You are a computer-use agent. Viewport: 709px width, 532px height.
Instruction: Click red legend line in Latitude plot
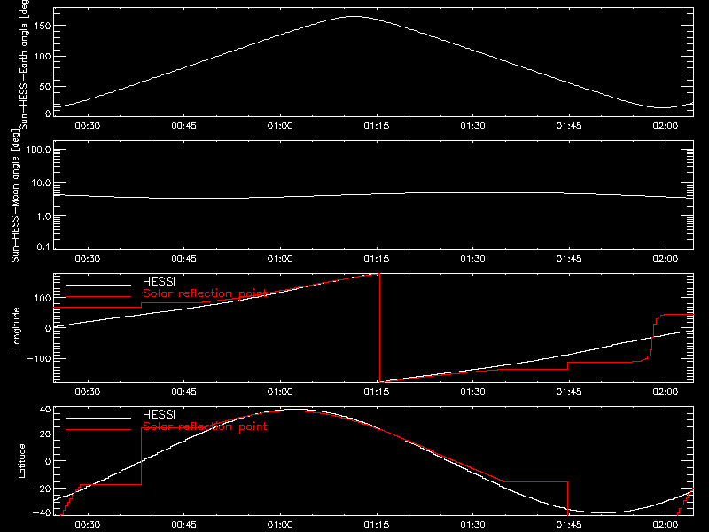click(98, 430)
